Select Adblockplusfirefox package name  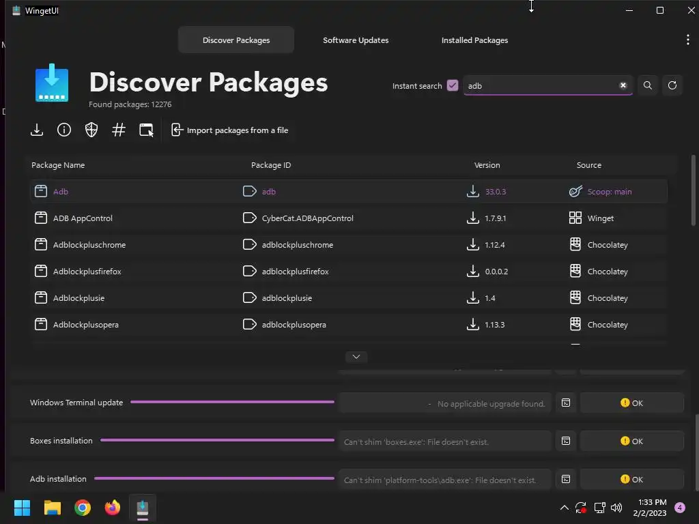[x=87, y=272]
